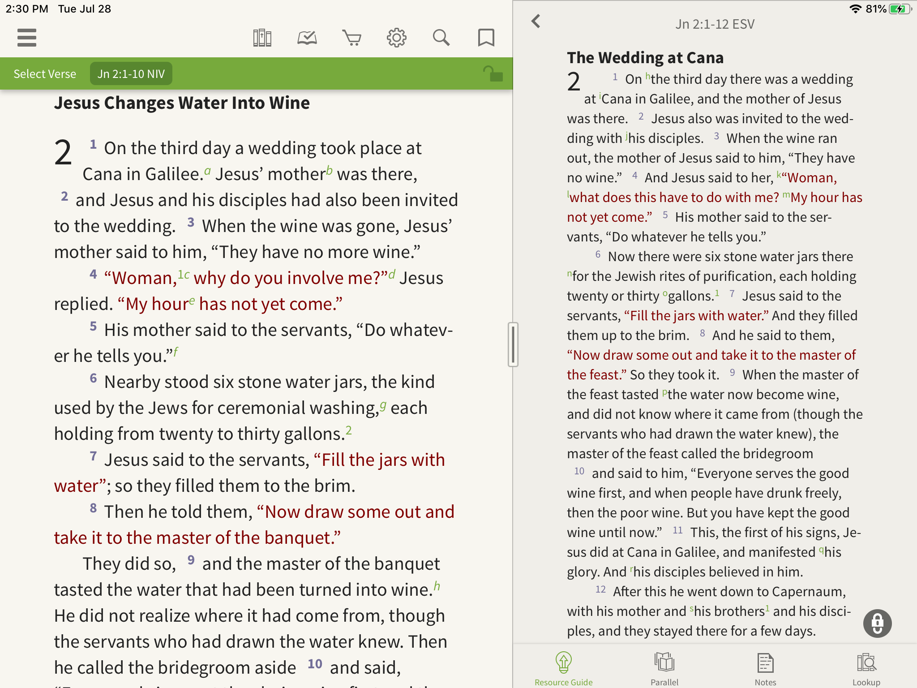Image resolution: width=917 pixels, height=688 pixels.
Task: Toggle the verse selector mode
Action: [x=45, y=73]
